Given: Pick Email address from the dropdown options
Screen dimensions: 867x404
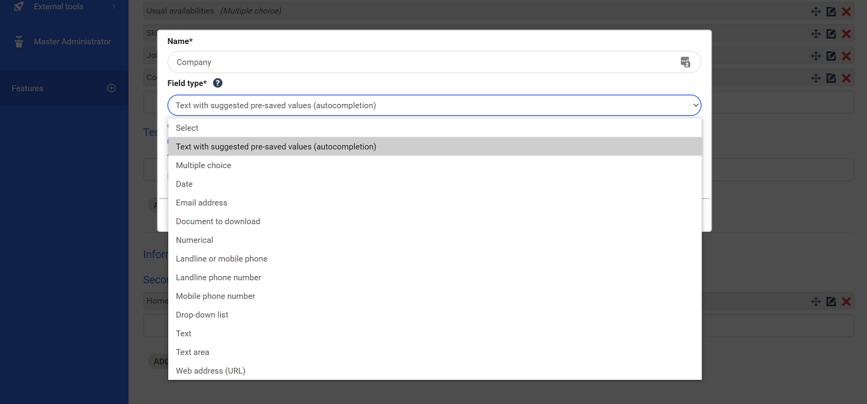Looking at the screenshot, I should point(201,202).
